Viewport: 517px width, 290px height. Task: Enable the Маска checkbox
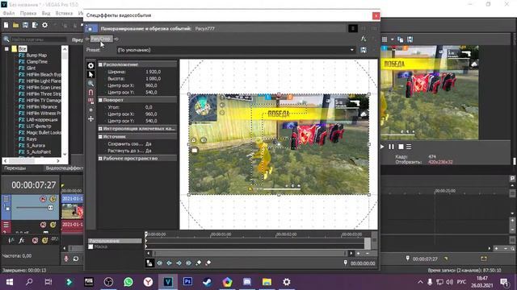90,246
